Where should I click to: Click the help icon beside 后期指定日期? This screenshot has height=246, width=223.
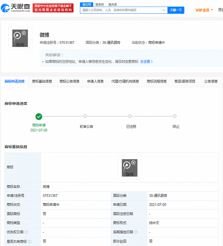[x=136, y=232]
